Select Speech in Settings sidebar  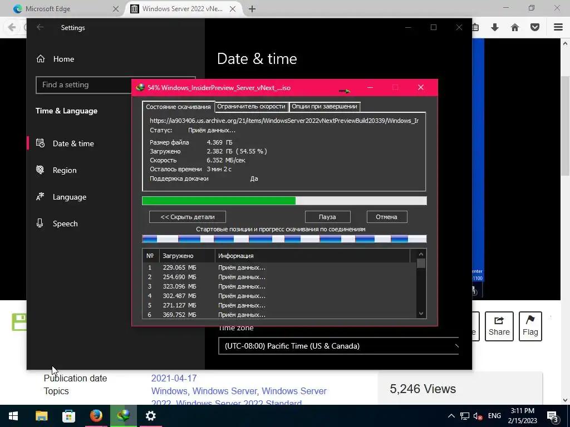pos(65,224)
